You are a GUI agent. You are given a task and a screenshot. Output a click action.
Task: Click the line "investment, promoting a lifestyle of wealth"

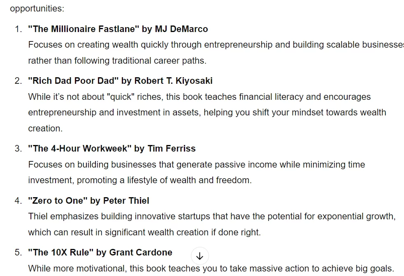[x=140, y=180]
